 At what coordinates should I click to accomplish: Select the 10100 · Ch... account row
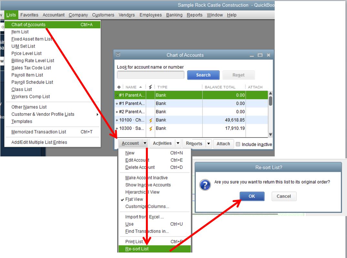tap(191, 120)
